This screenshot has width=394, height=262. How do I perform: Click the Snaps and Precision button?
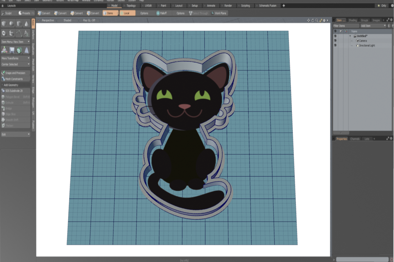point(15,73)
